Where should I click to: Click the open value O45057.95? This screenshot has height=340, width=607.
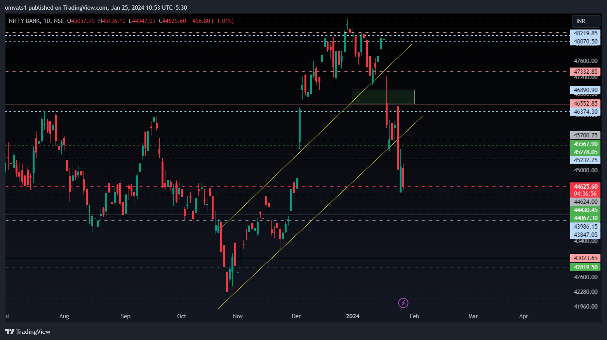(x=81, y=21)
